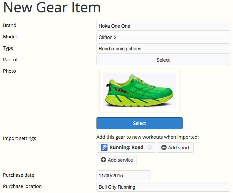
Task: Focus the Purchase location field Bull City Running
Action: point(163,187)
